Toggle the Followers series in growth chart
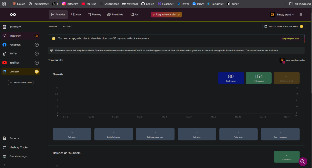The width and height of the screenshot is (312, 168). (231, 78)
